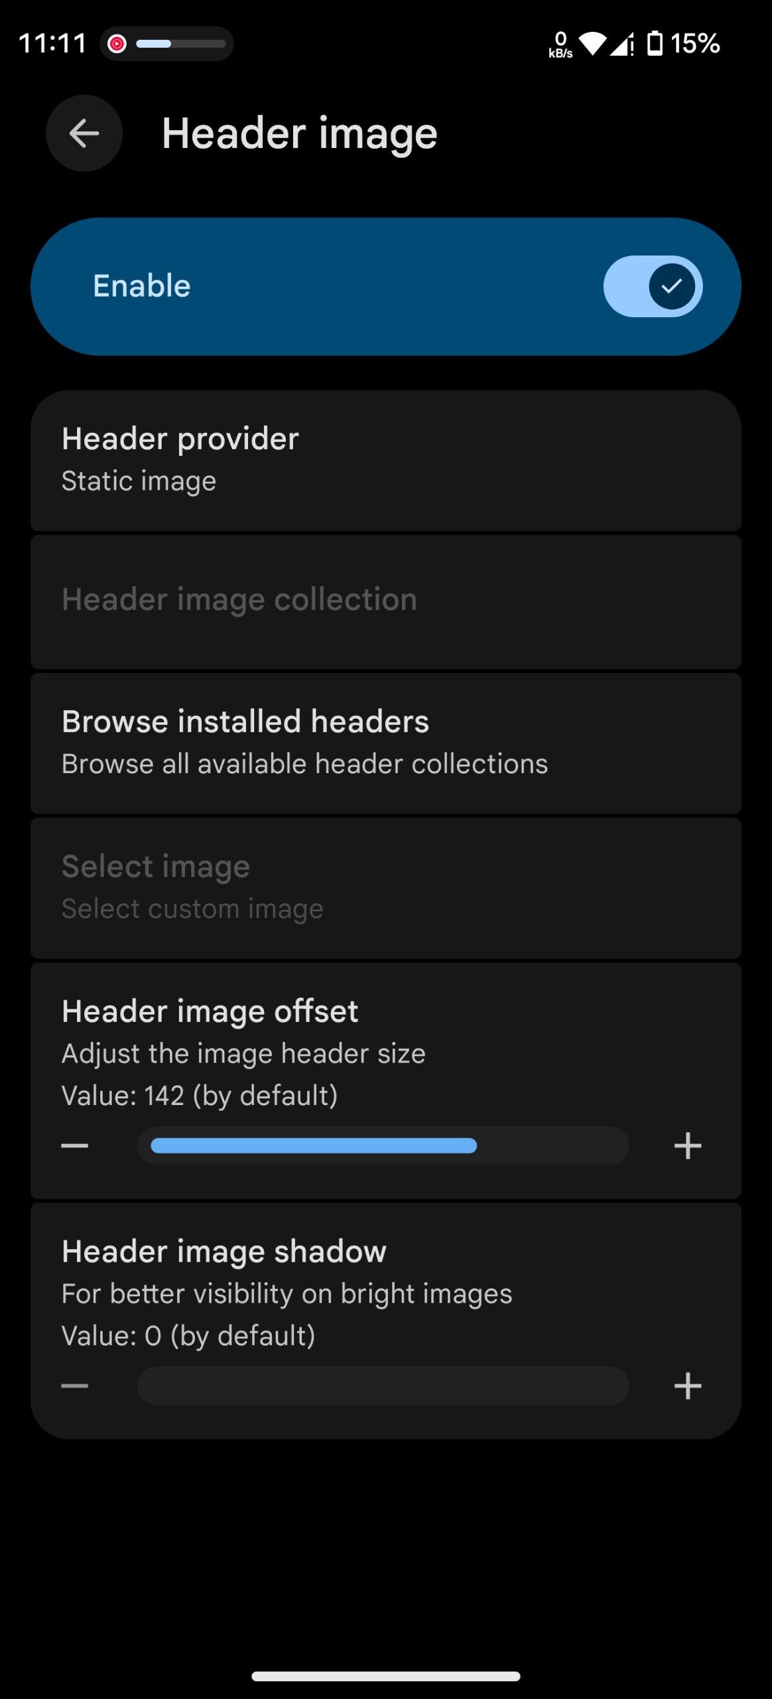Open the Header provider selection
Image resolution: width=772 pixels, height=1699 pixels.
coord(385,459)
